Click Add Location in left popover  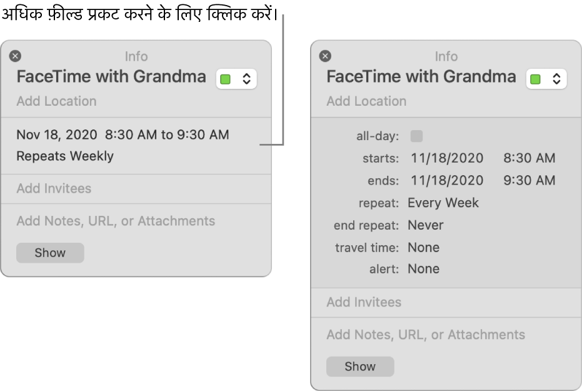56,101
